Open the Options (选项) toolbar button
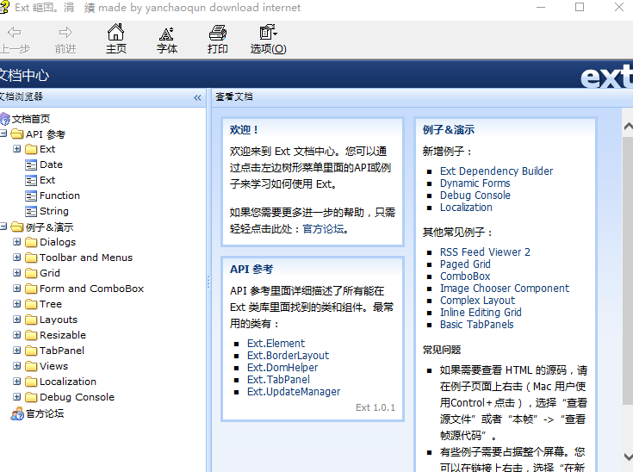Viewport: 633px width, 472px height. [268, 34]
